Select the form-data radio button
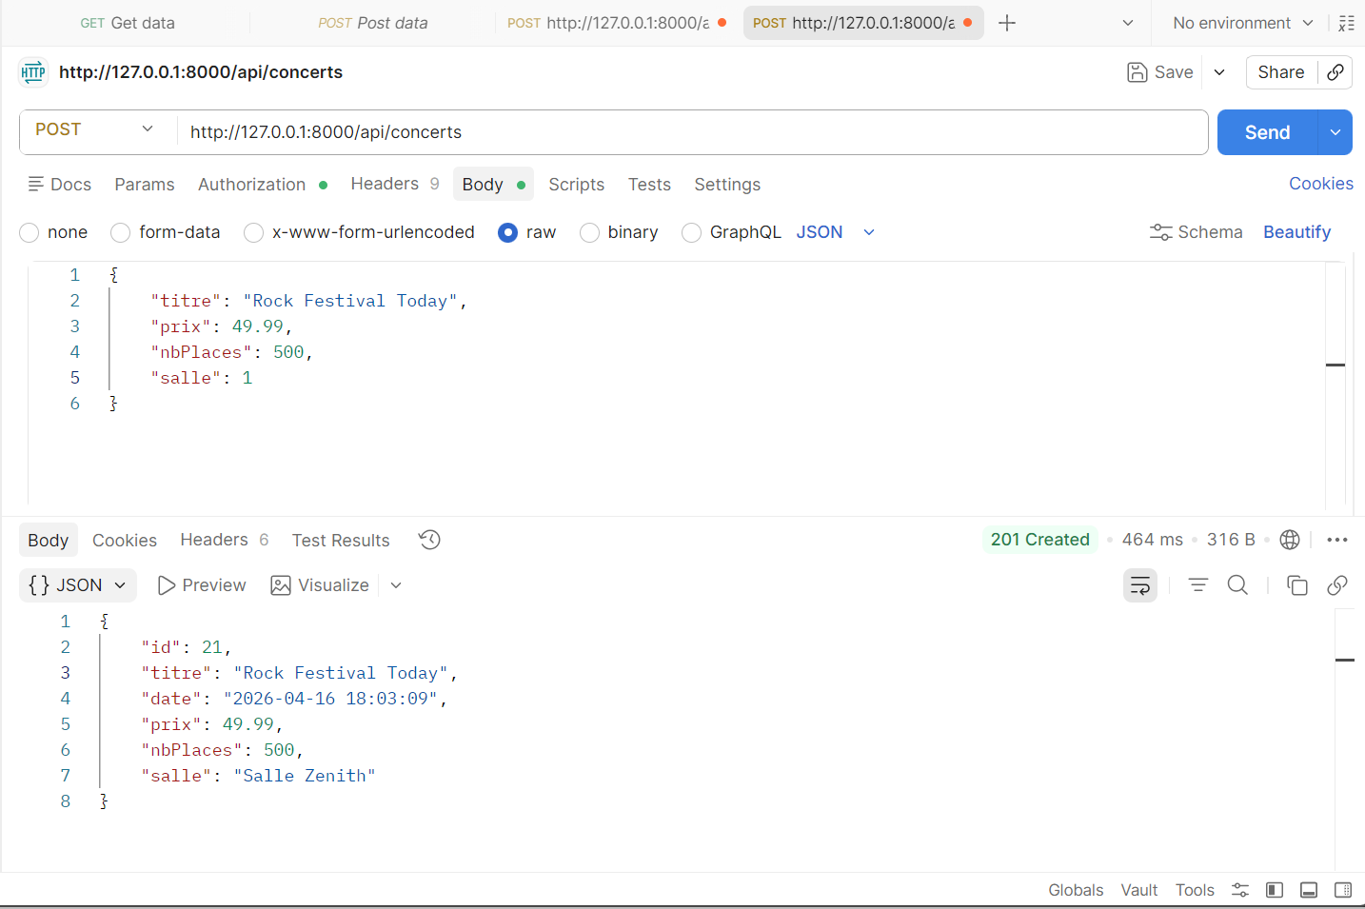Viewport: 1365px width, 909px height. [x=121, y=232]
